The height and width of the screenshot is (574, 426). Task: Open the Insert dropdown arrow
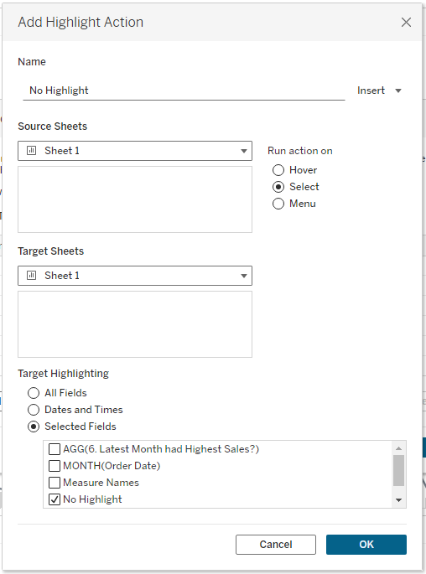pyautogui.click(x=398, y=90)
